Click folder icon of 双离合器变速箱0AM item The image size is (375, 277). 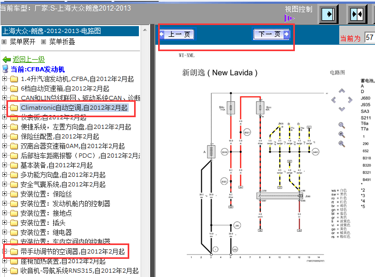tap(14, 146)
